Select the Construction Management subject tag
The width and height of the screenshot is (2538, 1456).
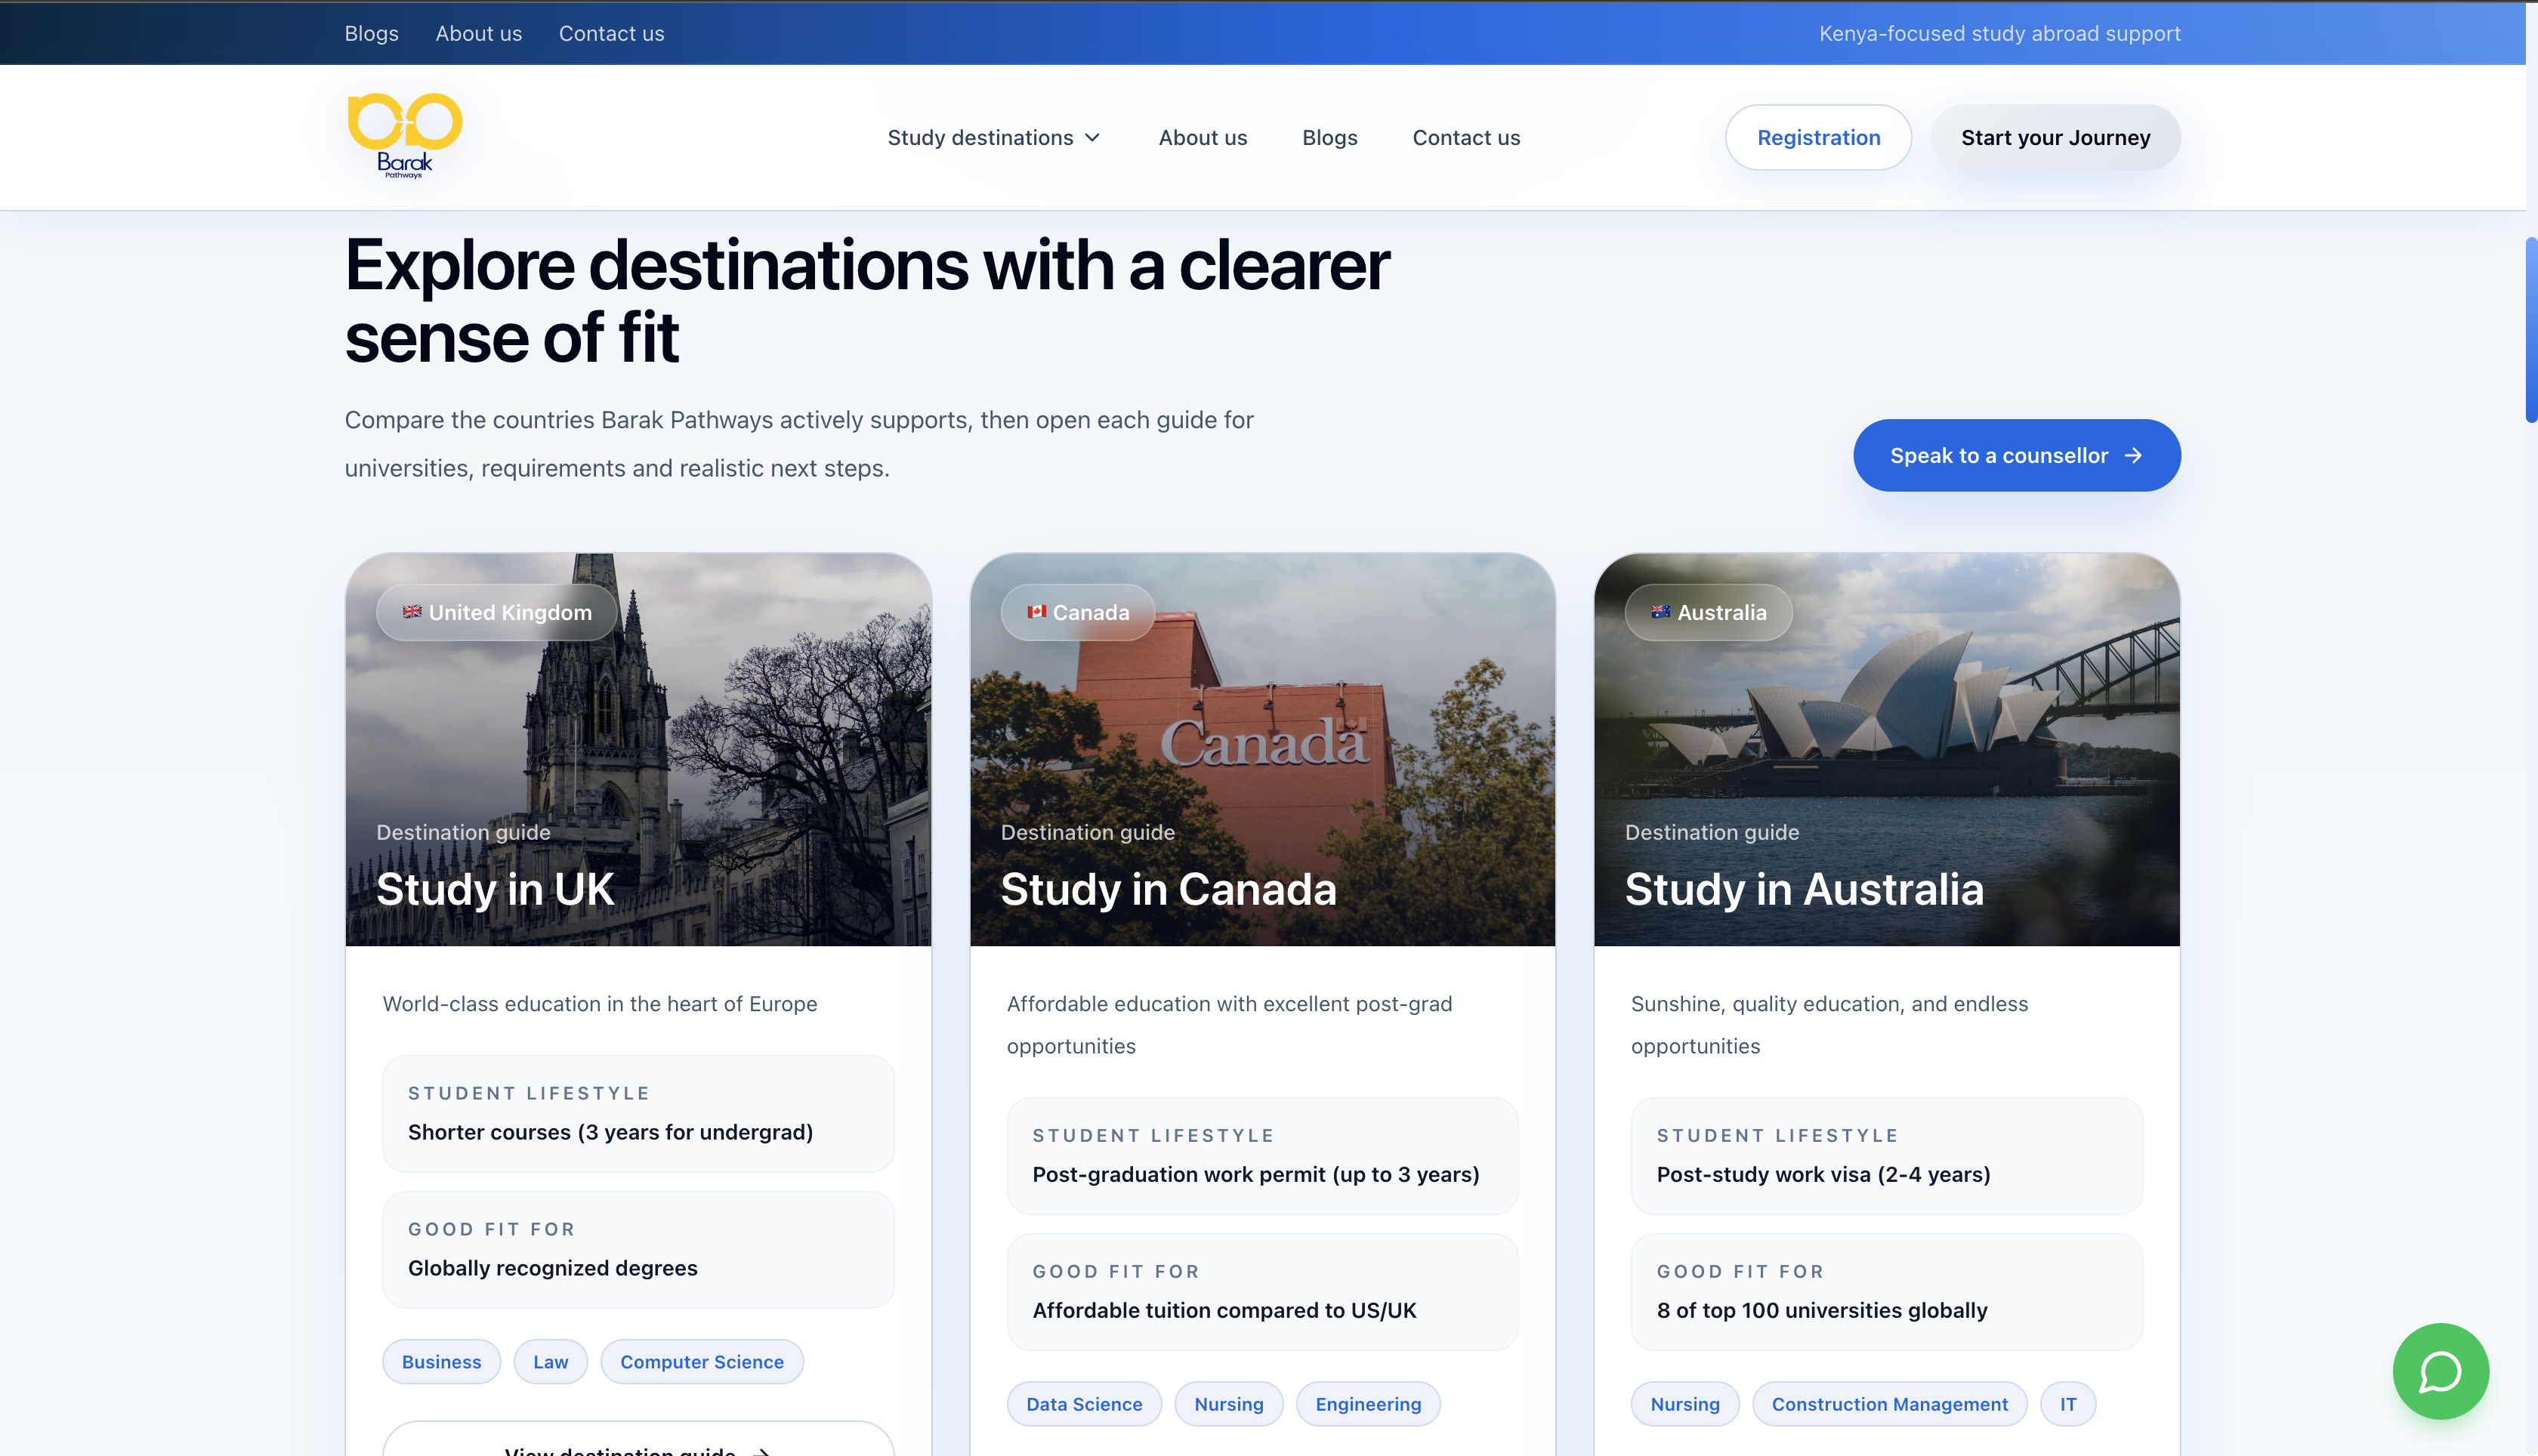tap(1890, 1404)
